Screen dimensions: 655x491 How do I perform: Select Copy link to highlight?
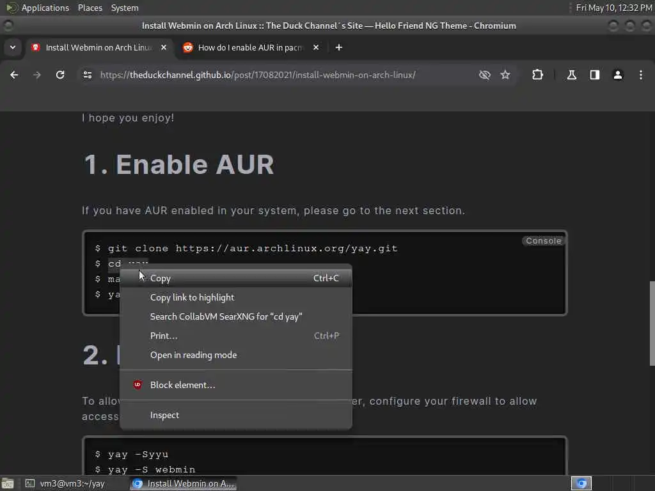(236, 297)
